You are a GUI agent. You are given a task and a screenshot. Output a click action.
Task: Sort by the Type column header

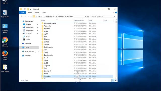[91, 20]
